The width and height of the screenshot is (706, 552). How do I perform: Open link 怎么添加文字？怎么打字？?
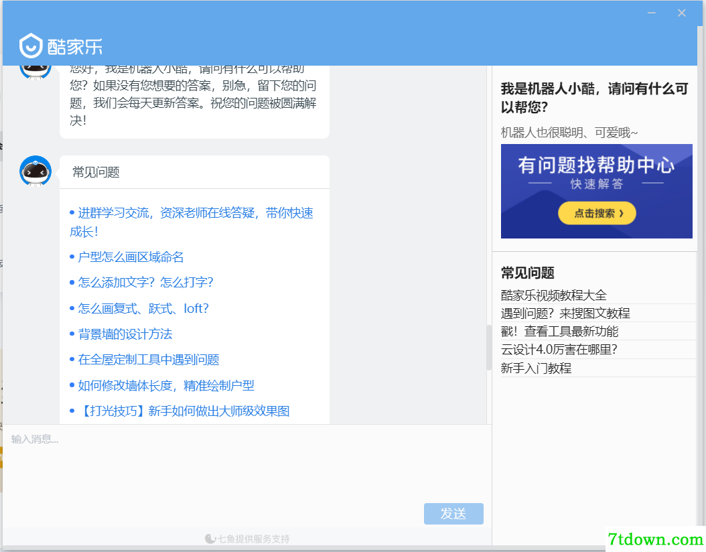(x=145, y=282)
